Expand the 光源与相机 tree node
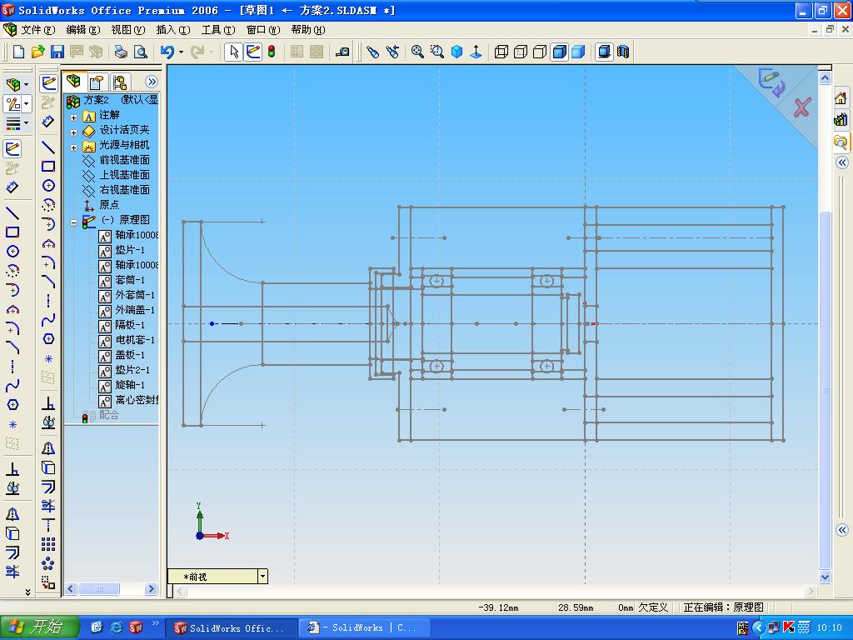Viewport: 853px width, 640px height. click(x=73, y=147)
